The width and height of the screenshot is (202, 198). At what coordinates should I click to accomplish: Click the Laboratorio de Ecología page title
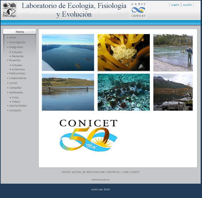pyautogui.click(x=74, y=10)
